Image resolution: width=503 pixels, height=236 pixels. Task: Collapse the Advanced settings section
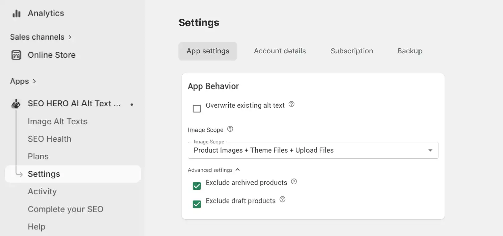click(214, 170)
